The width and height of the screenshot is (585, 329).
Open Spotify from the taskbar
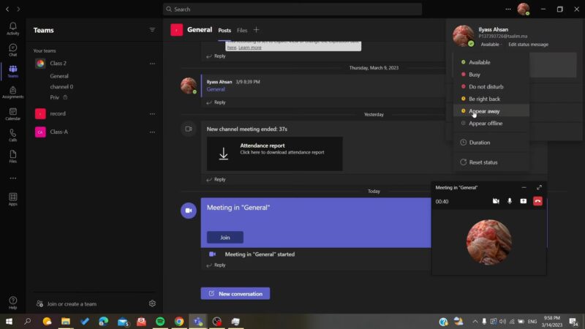160,321
